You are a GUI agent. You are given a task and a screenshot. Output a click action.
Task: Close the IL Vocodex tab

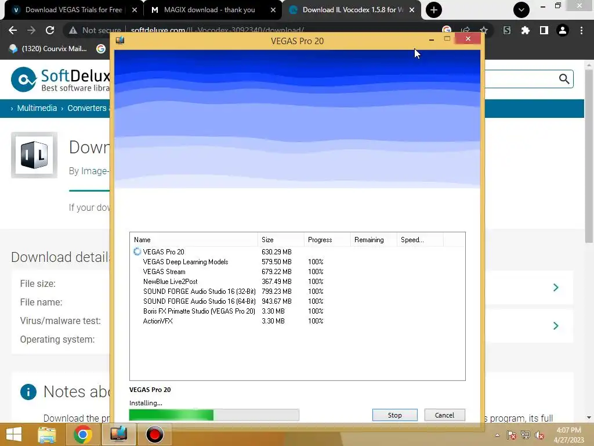click(412, 10)
